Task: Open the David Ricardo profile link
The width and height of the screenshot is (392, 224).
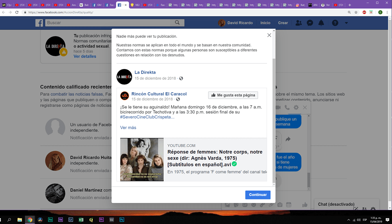Action: [235, 23]
